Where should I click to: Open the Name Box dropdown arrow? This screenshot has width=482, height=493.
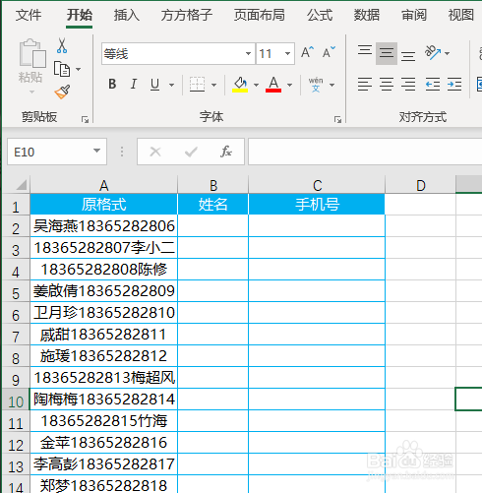pos(96,151)
